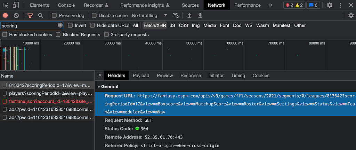
Task: Filter by Other requests
Action: coord(300,25)
